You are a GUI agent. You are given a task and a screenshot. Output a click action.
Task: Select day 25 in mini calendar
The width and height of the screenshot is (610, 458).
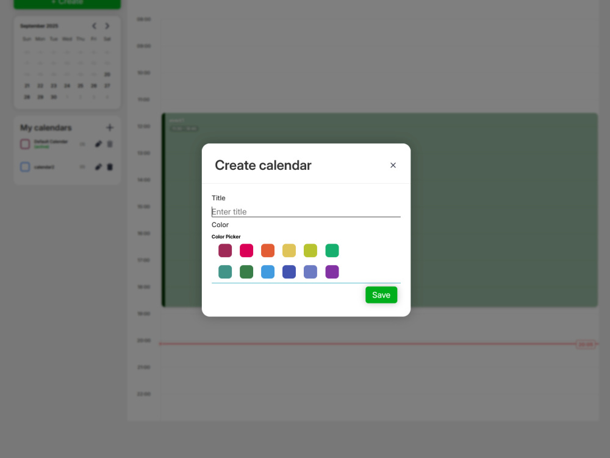click(x=81, y=85)
